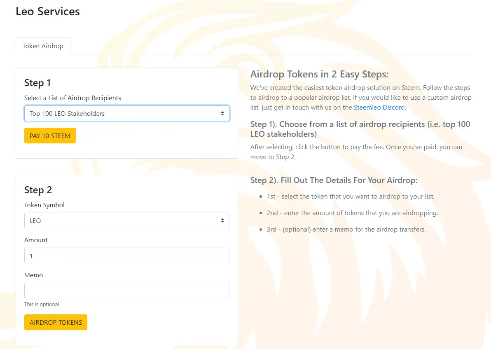This screenshot has width=491, height=349.
Task: Click the 'After selecting, click the button' paragraph
Action: pos(356,152)
